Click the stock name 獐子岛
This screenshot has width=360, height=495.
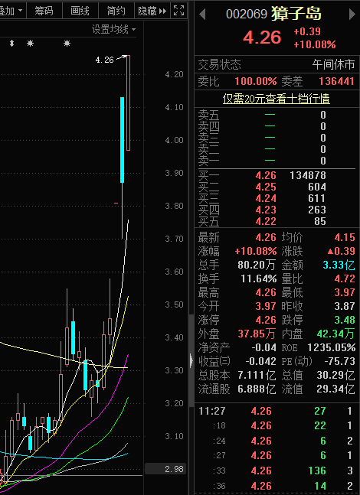click(x=296, y=14)
